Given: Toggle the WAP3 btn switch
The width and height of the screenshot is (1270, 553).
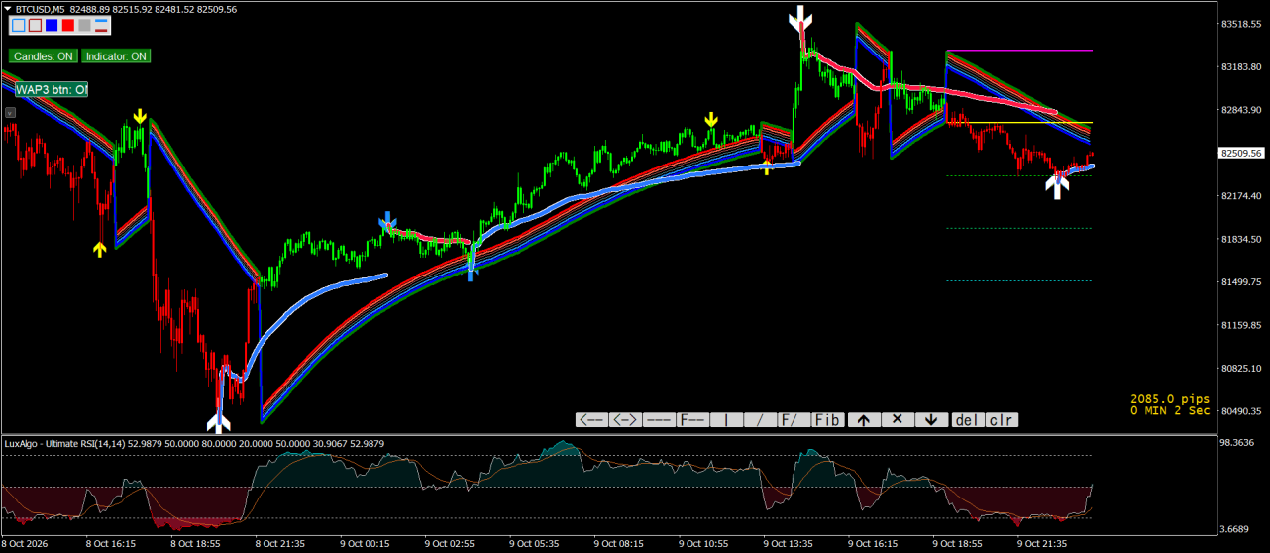Looking at the screenshot, I should click(x=52, y=89).
